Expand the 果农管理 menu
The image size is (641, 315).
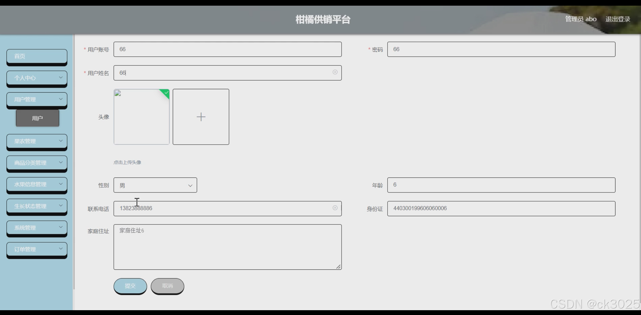[37, 141]
